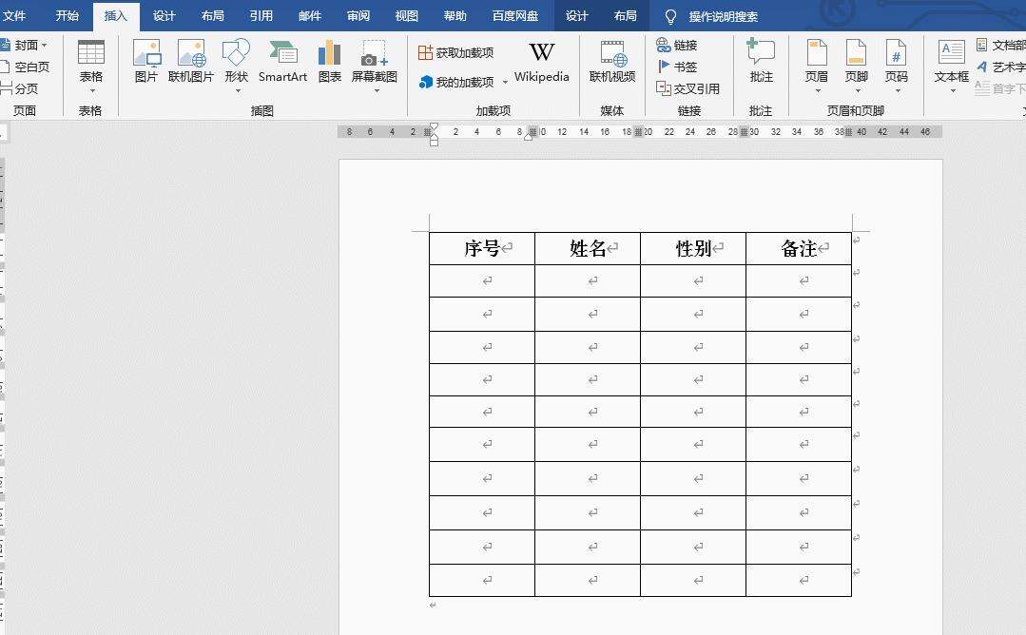Open the 表格 table dropdown
Screen dimensions: 1026x635
91,67
